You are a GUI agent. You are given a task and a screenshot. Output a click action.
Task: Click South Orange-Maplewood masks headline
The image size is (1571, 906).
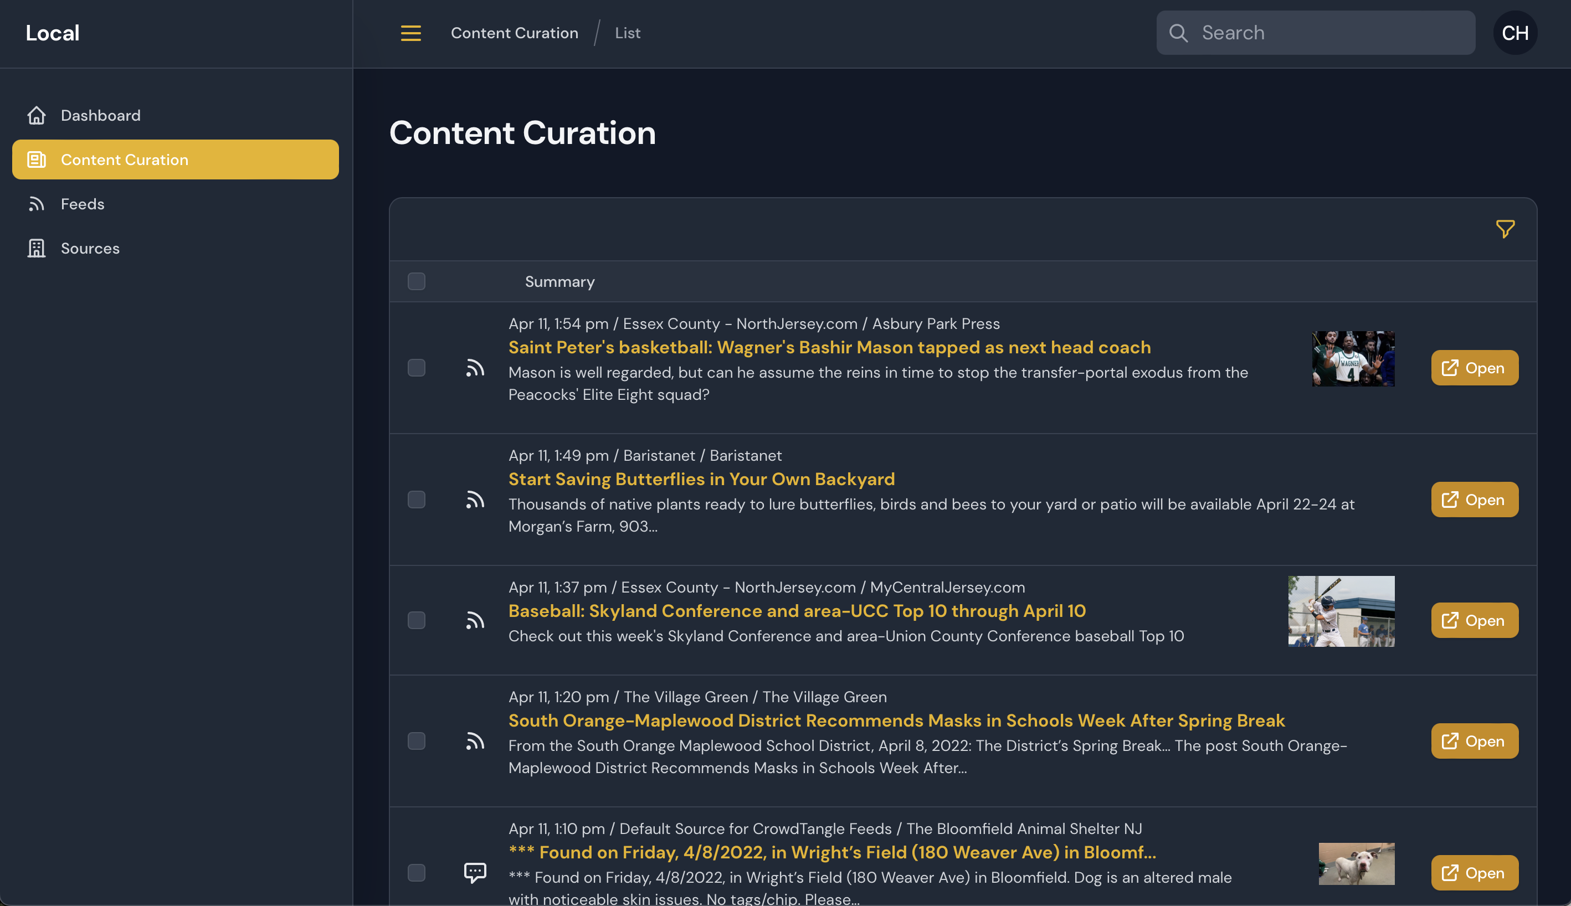[896, 720]
